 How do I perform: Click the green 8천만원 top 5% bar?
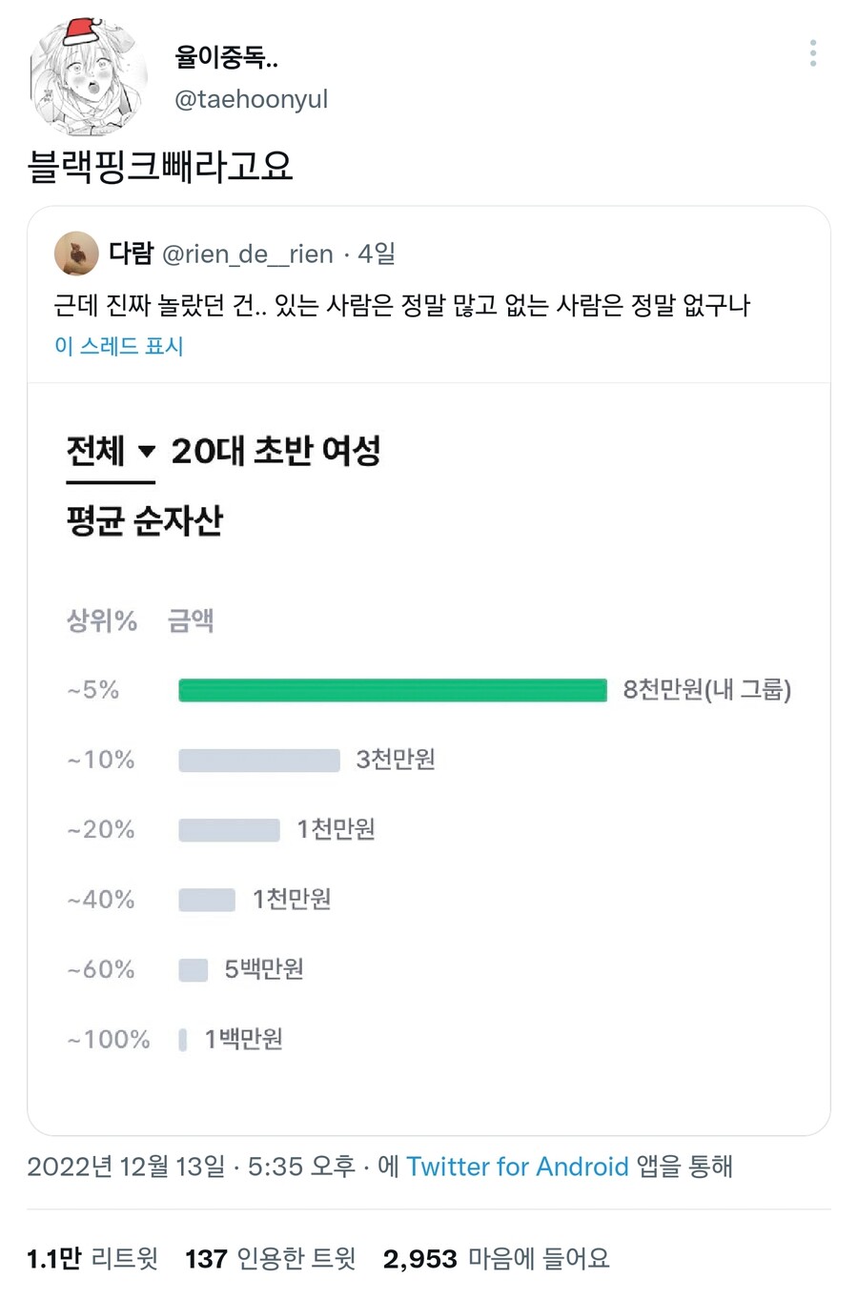[393, 690]
